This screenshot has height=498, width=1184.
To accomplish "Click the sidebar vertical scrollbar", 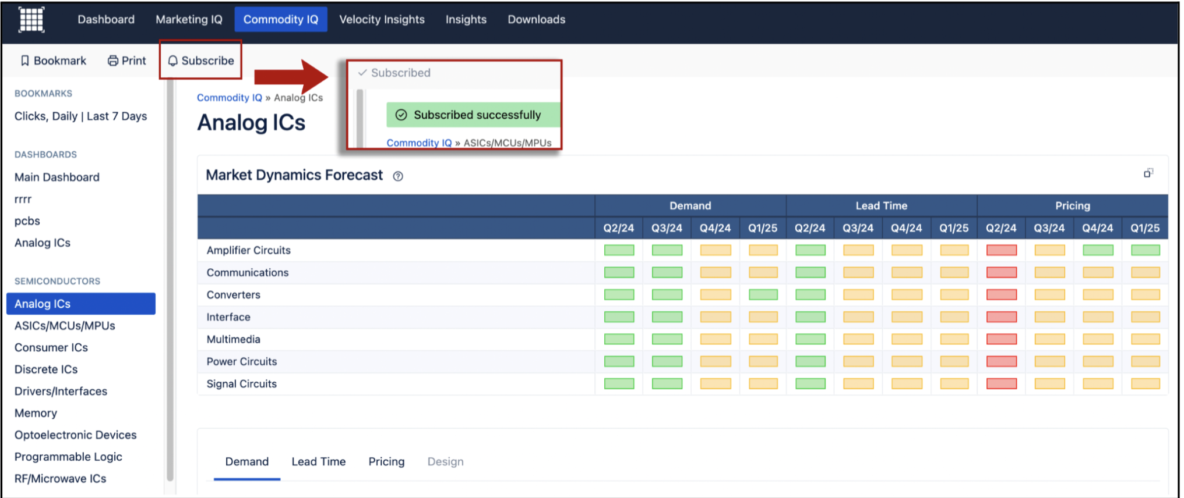I will click(x=170, y=279).
